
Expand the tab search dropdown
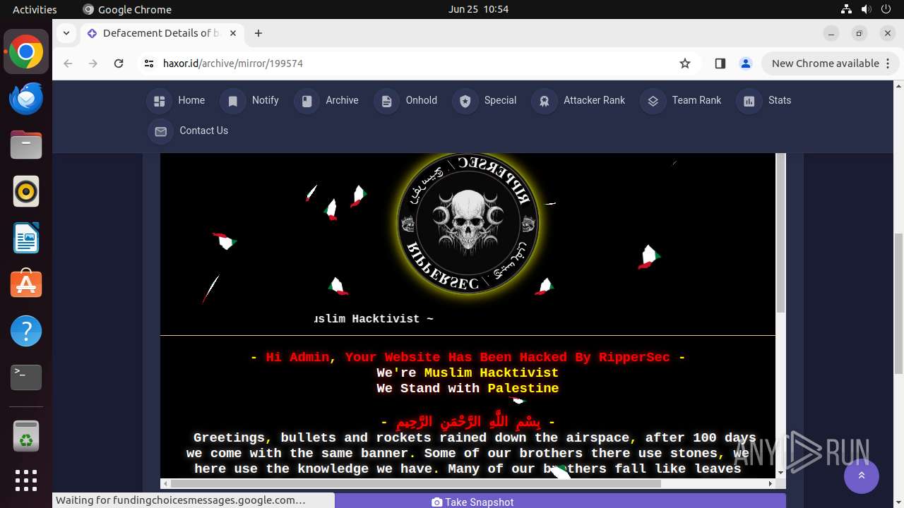pyautogui.click(x=66, y=33)
